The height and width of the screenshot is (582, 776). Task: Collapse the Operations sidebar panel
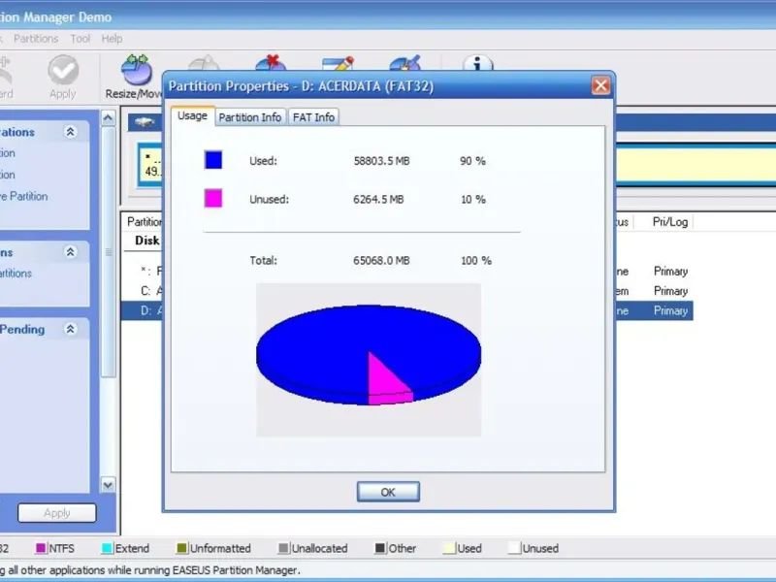coord(70,132)
